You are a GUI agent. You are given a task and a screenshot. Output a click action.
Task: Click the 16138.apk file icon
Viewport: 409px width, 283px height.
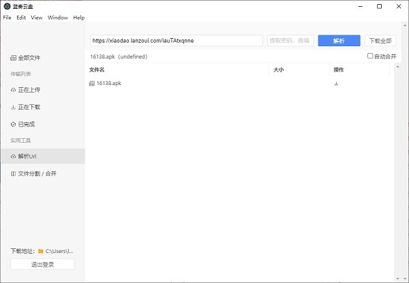click(91, 84)
